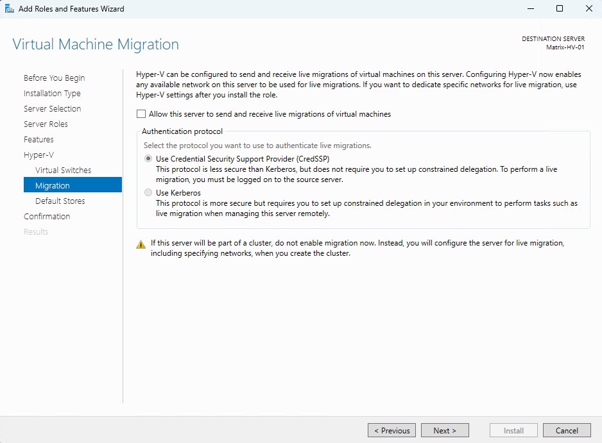Click 'Select the protocol you want' instruction text

pos(257,146)
